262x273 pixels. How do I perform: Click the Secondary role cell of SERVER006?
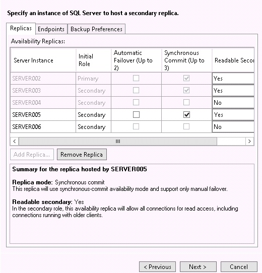pos(94,127)
